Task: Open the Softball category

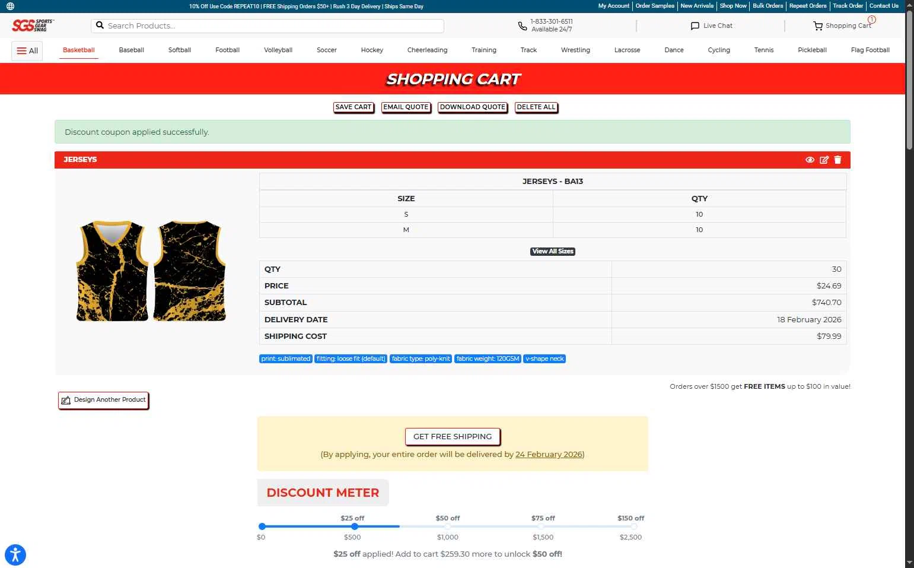Action: point(180,50)
